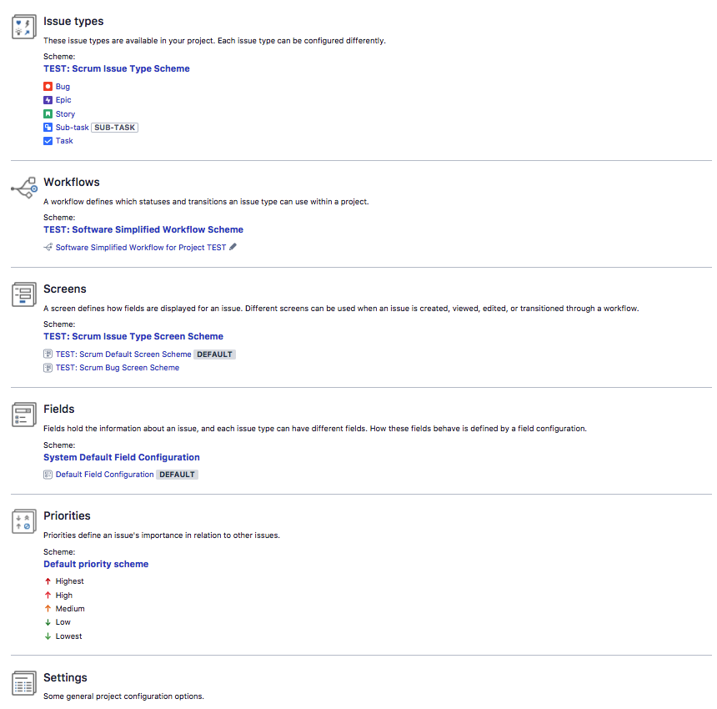The height and width of the screenshot is (709, 717).
Task: Click the Issue types section icon
Action: click(x=24, y=27)
